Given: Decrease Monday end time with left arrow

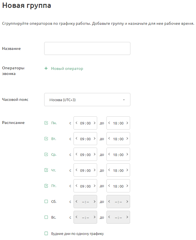Looking at the screenshot, I should (x=109, y=123).
